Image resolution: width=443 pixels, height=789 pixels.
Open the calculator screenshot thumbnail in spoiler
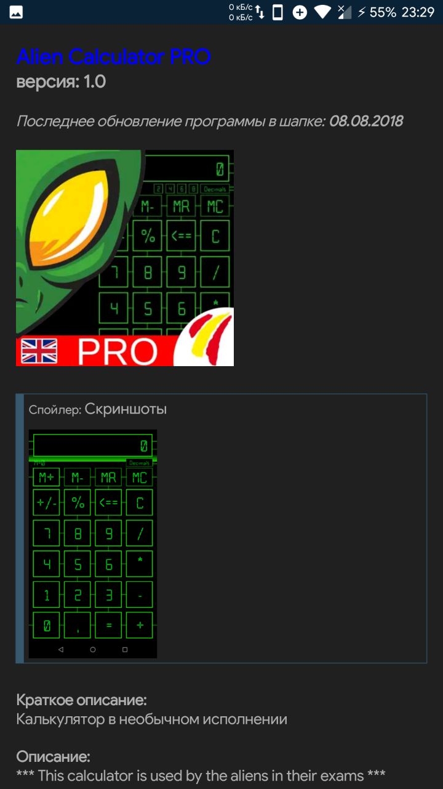pyautogui.click(x=93, y=544)
